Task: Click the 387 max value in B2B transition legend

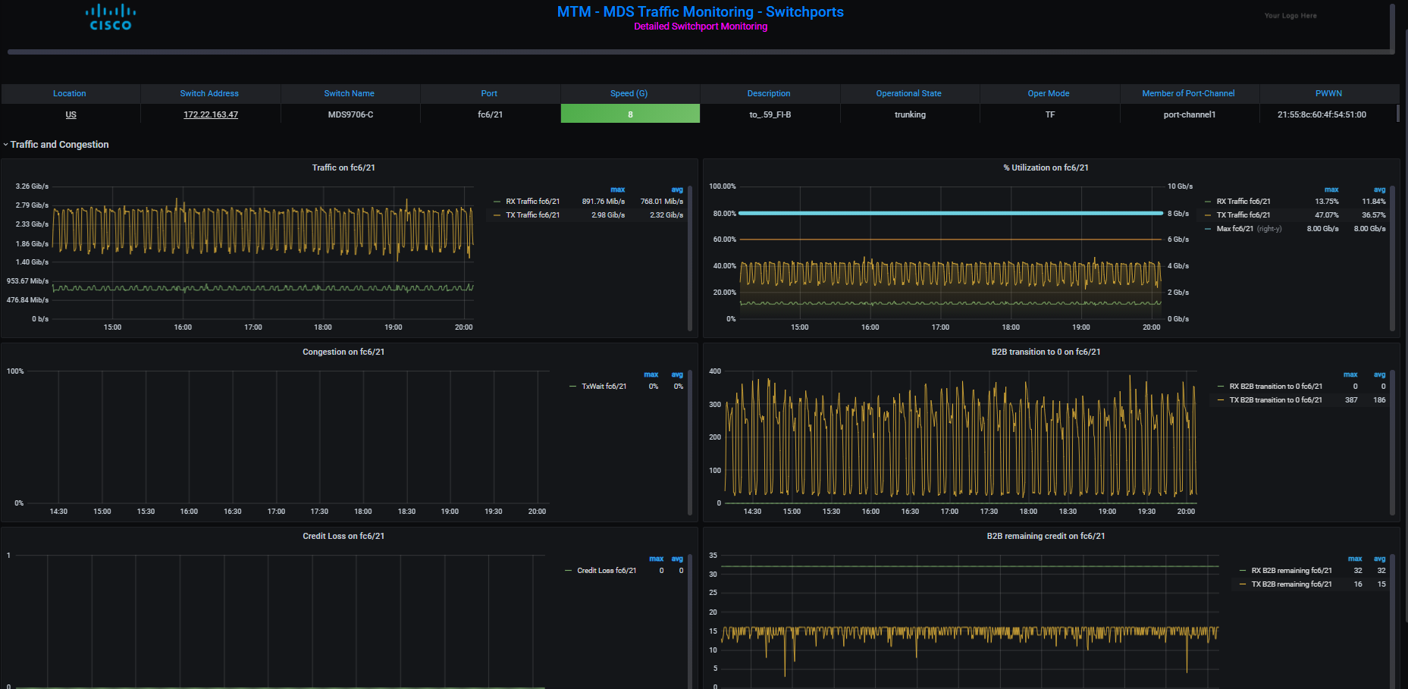Action: tap(1351, 400)
